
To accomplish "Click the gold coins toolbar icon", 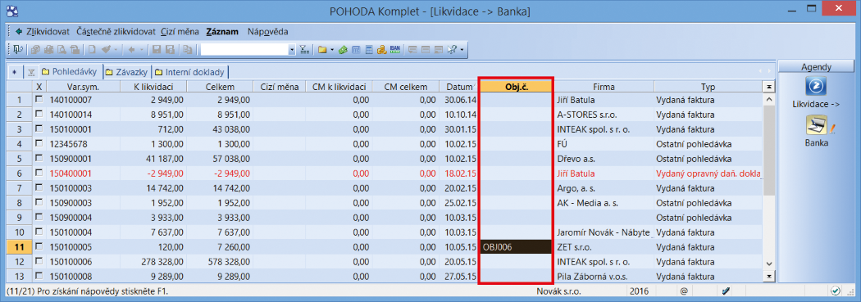I will 382,50.
